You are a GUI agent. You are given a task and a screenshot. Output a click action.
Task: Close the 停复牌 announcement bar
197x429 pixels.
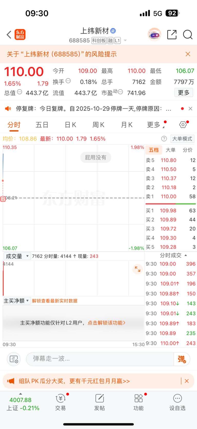[x=190, y=108]
